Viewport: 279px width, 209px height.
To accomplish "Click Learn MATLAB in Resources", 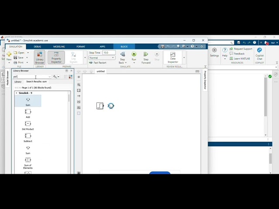I will (x=240, y=58).
